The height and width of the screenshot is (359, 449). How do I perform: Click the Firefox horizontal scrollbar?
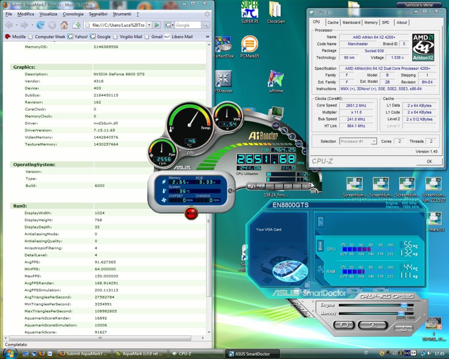[x=104, y=338]
